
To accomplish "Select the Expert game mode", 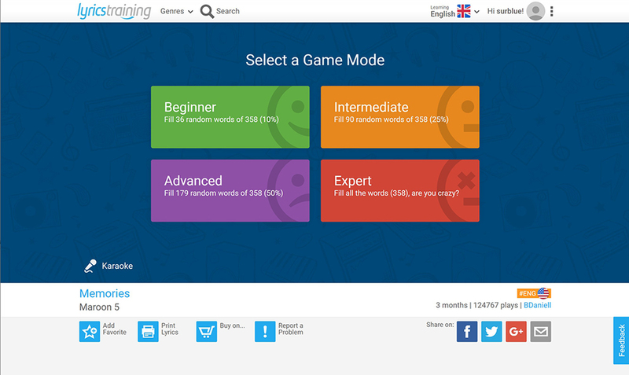I will pos(400,190).
